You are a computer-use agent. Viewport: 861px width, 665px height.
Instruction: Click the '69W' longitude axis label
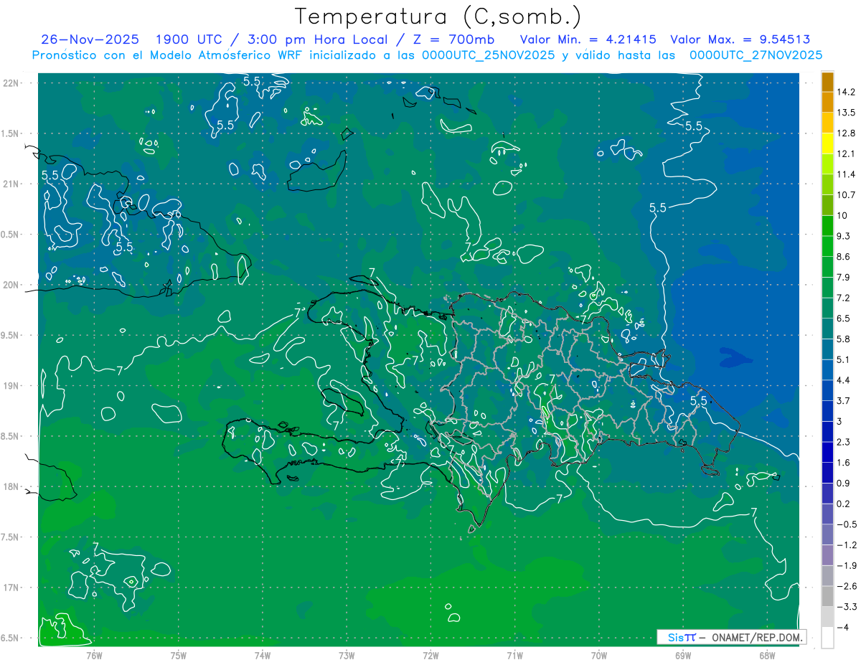click(683, 656)
